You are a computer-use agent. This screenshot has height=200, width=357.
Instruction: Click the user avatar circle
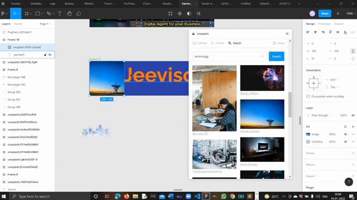[x=312, y=13]
